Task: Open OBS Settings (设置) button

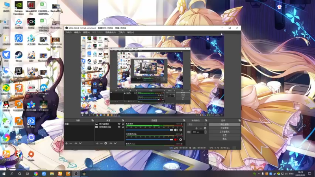Action: point(224,135)
